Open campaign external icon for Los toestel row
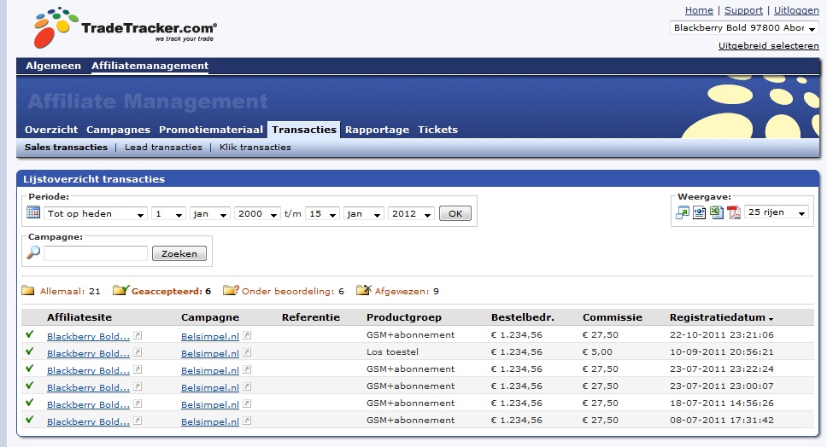Image resolution: width=827 pixels, height=447 pixels. point(247,352)
